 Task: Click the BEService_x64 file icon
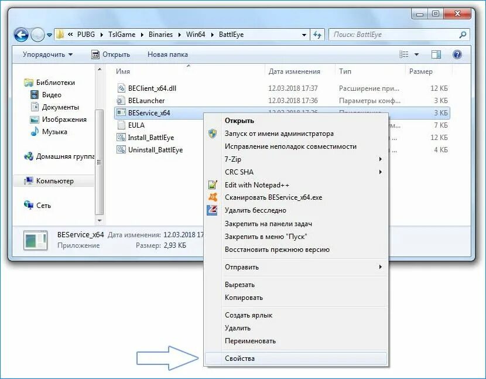(x=121, y=113)
